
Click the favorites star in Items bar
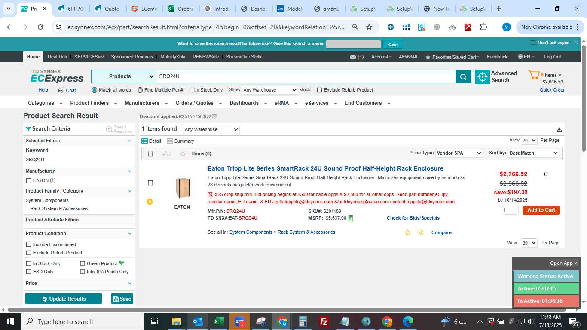pos(183,154)
